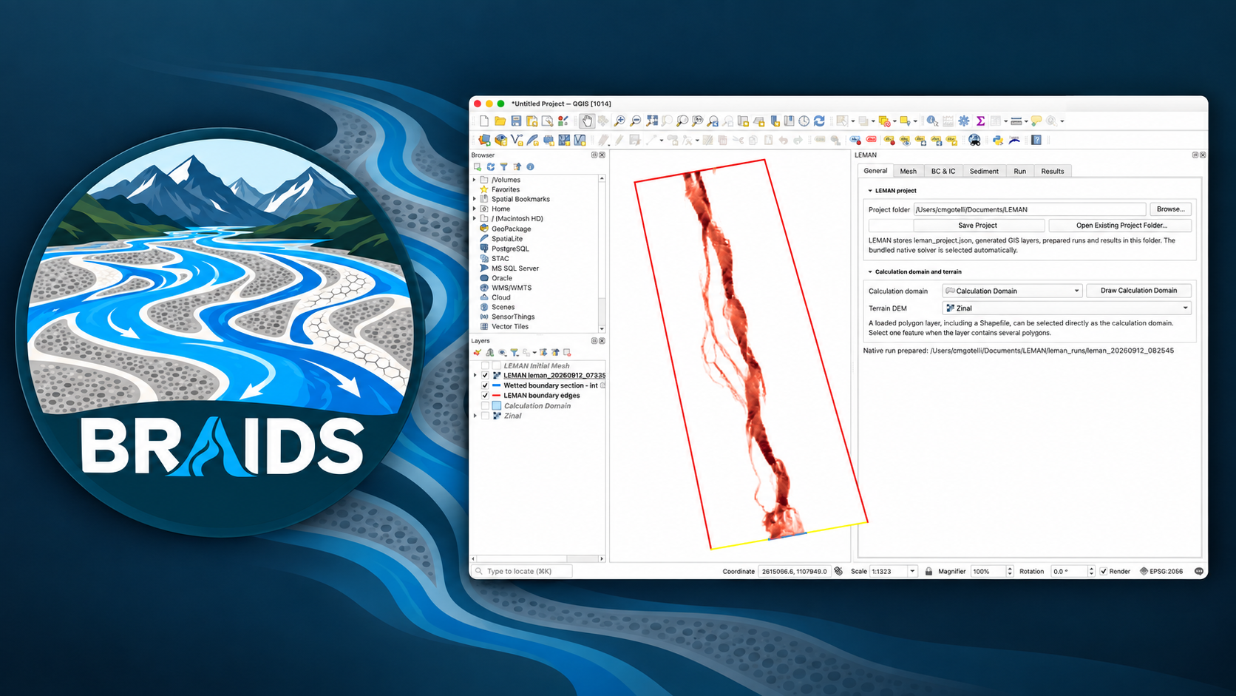
Task: Open the Processing Toolbox gear icon
Action: coord(964,121)
